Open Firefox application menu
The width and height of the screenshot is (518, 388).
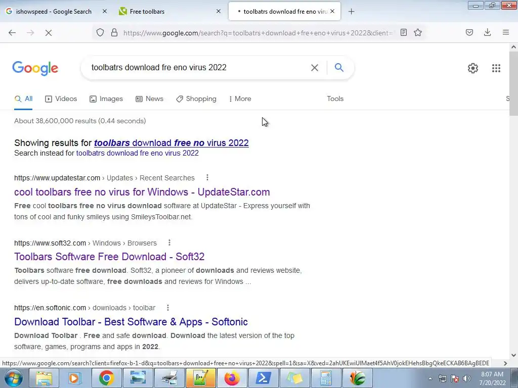506,32
